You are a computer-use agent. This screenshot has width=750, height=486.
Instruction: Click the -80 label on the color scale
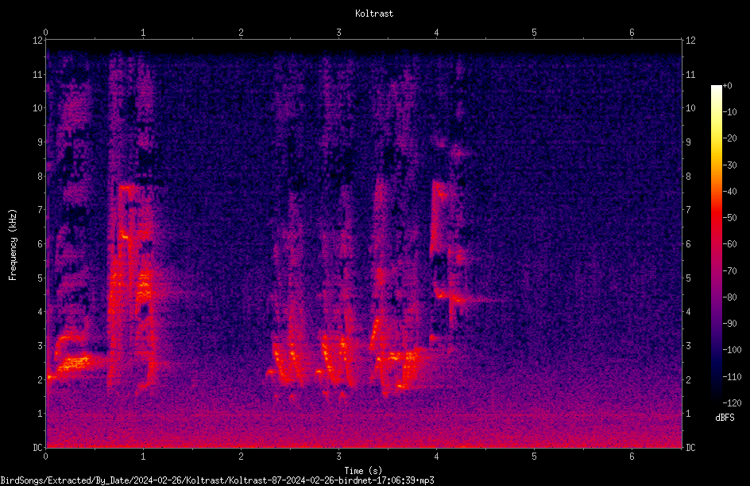tap(729, 297)
